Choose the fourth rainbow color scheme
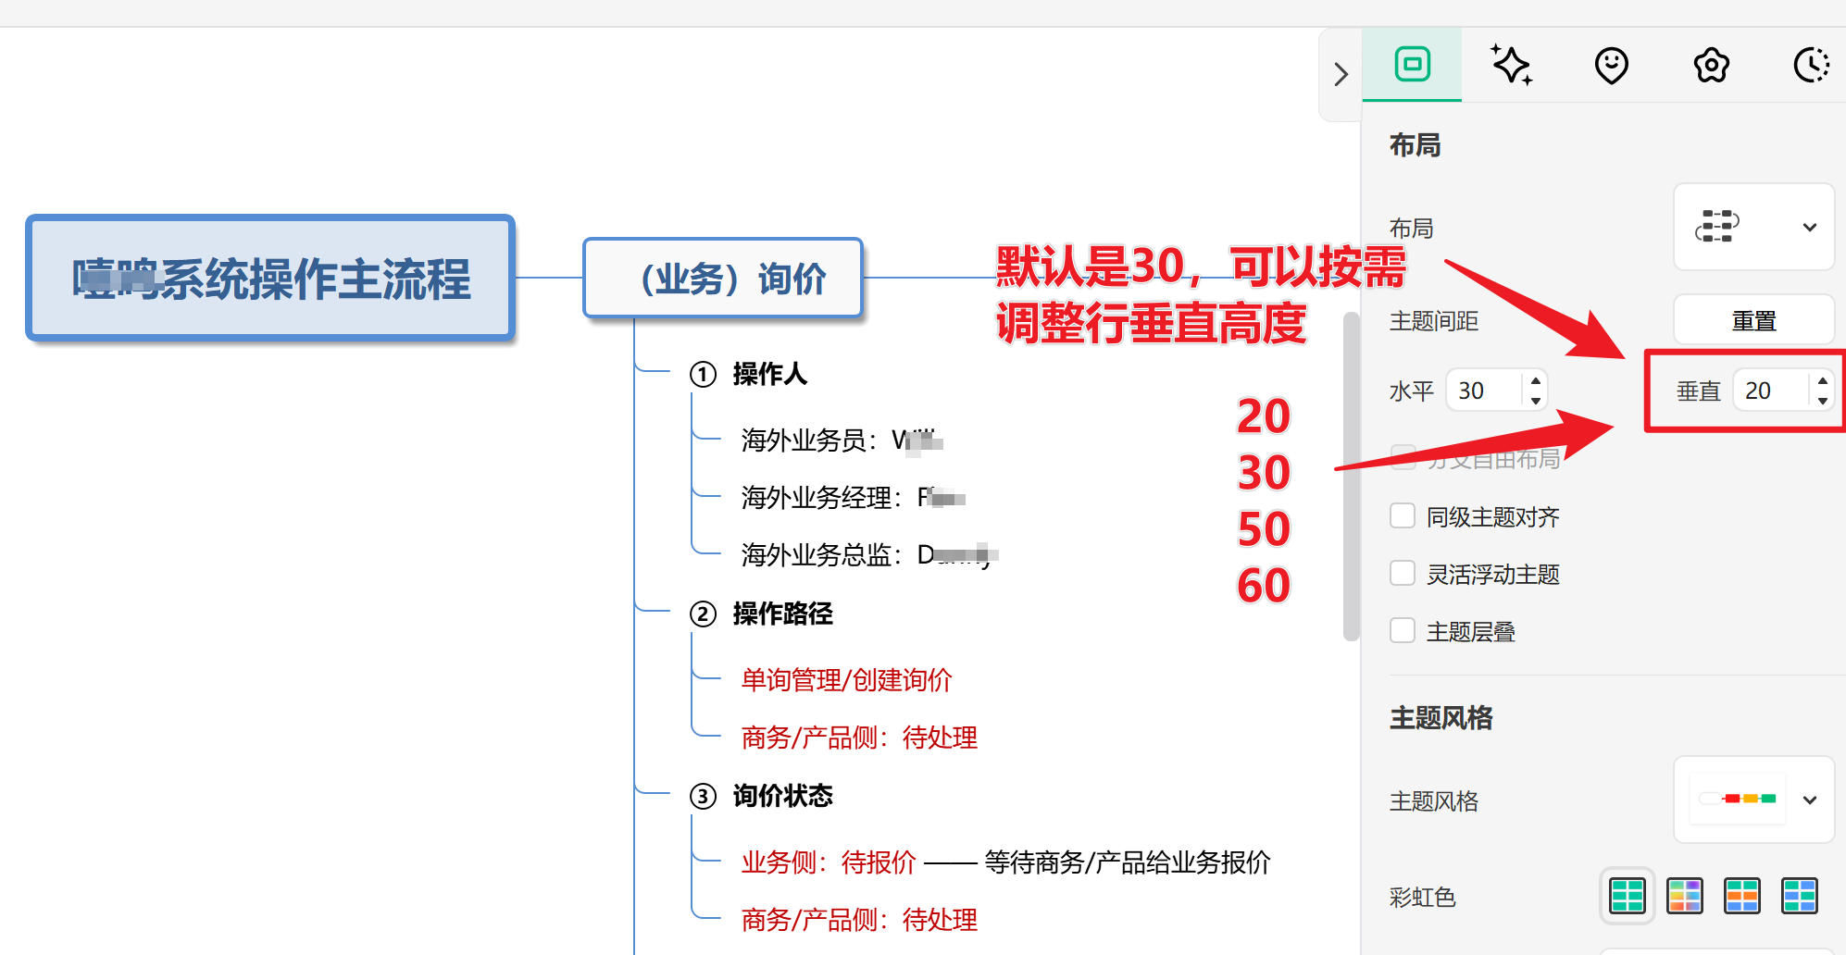The image size is (1846, 955). [x=1800, y=896]
